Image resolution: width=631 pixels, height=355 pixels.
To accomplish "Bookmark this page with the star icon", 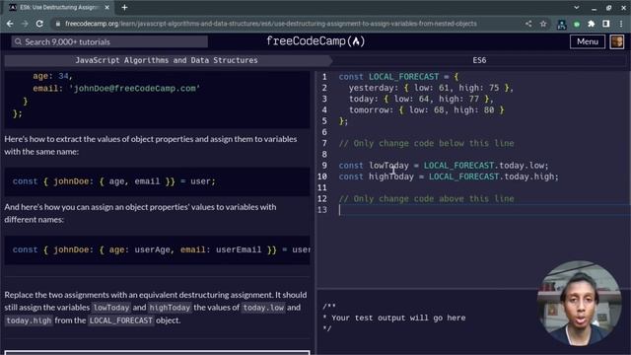I will point(543,24).
